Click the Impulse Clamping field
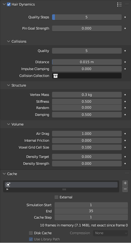Viewport: 131px width, 243px height. tap(87, 69)
